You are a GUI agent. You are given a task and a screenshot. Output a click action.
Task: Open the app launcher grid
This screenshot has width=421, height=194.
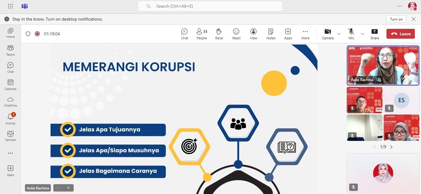coord(10,6)
